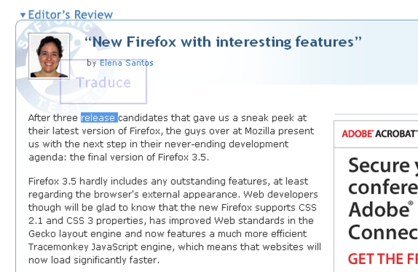
Task: Click the red "GET THE FR" ad text
Action: click(x=382, y=258)
